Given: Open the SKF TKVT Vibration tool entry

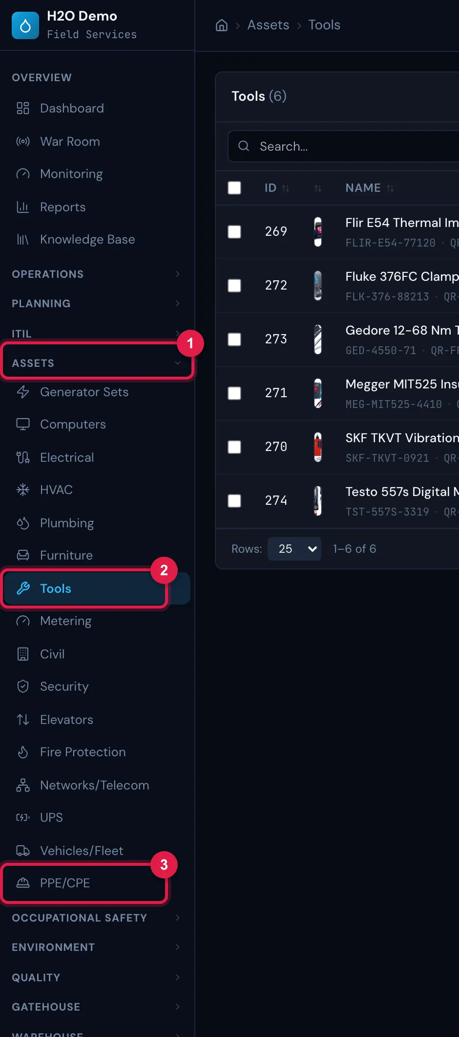Looking at the screenshot, I should click(x=402, y=438).
